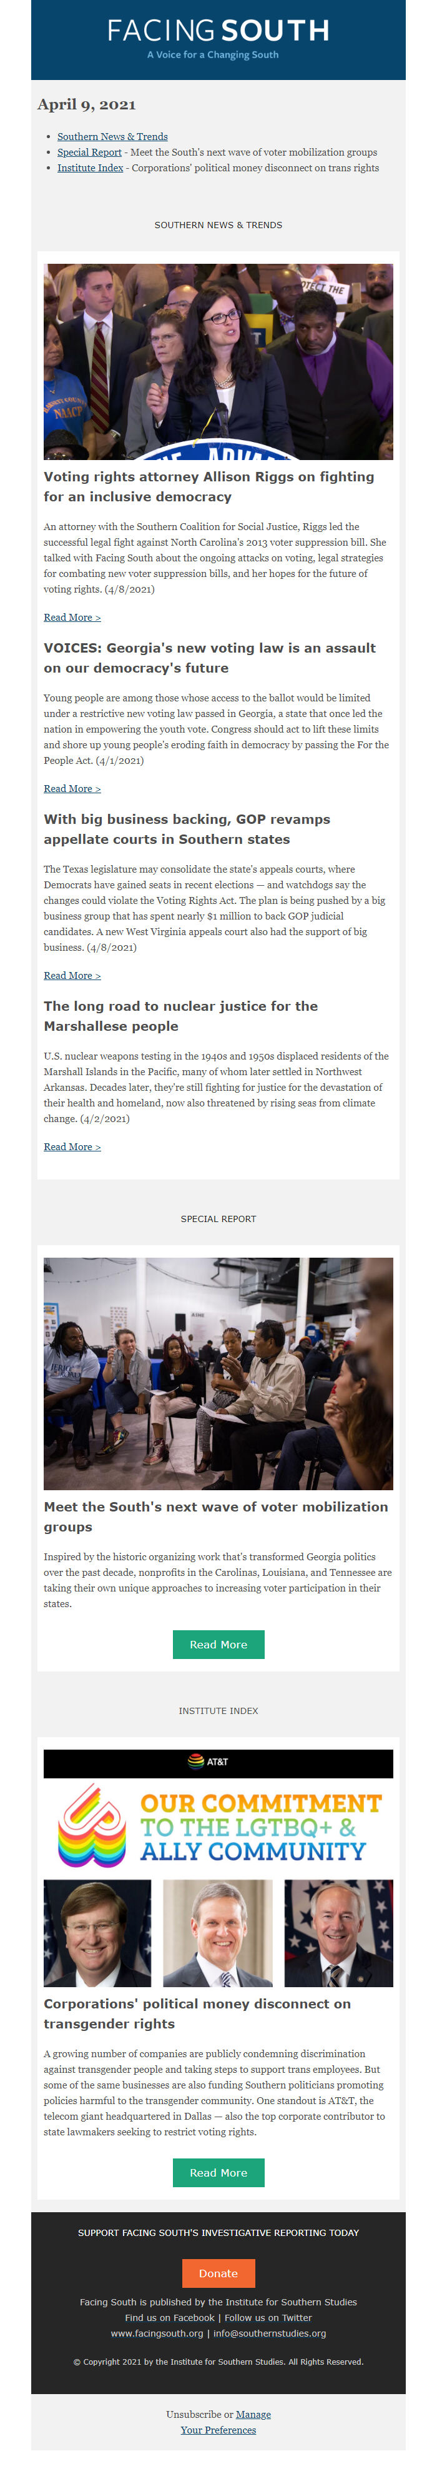Image resolution: width=437 pixels, height=2466 pixels.
Task: Click the voter mobilization meeting photo
Action: [x=218, y=1374]
